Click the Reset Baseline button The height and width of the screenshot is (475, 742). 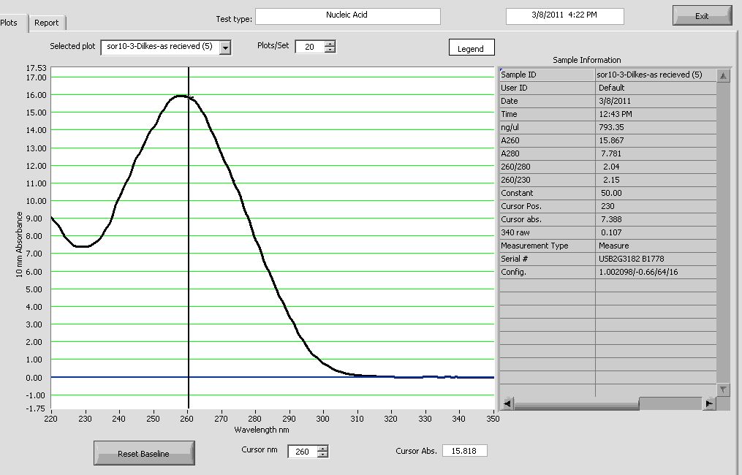[144, 453]
